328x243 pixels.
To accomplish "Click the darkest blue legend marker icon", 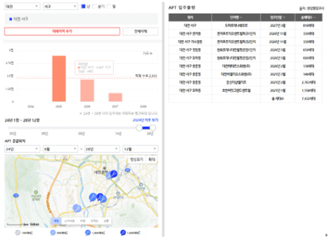I will (x=123, y=232).
